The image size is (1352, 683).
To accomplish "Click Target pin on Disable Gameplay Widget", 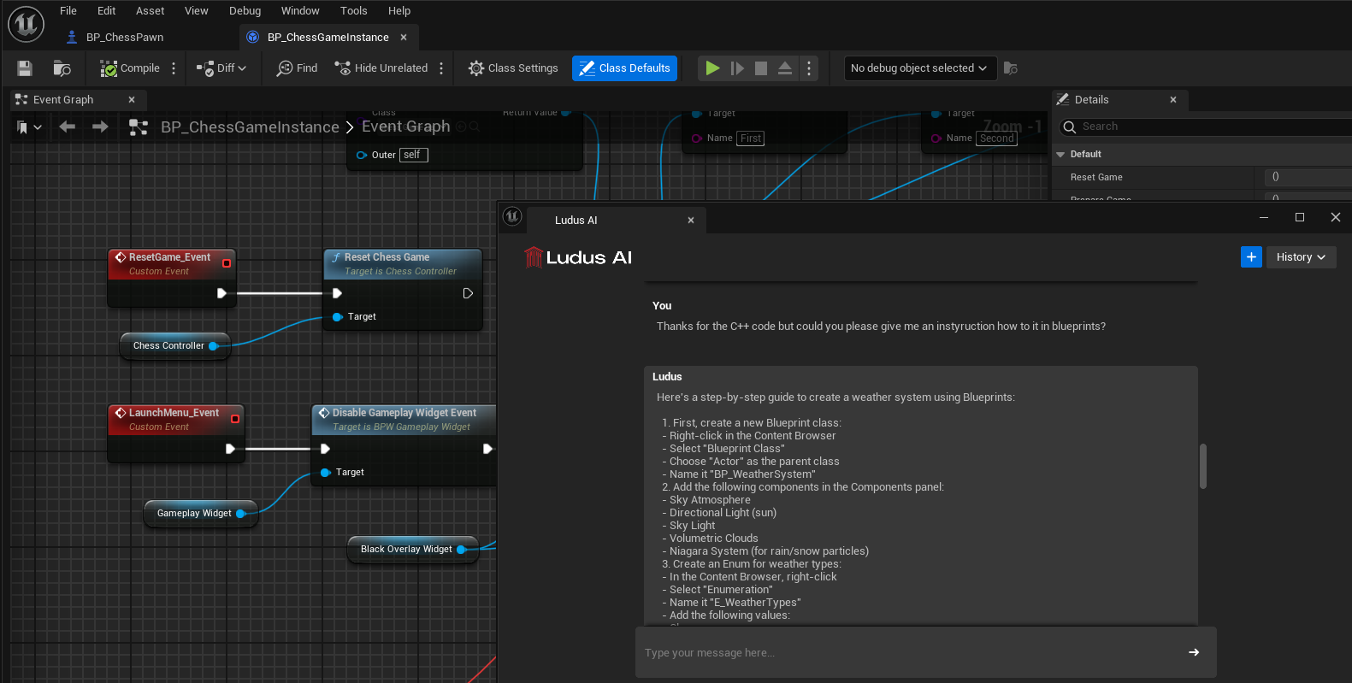I will coord(325,473).
